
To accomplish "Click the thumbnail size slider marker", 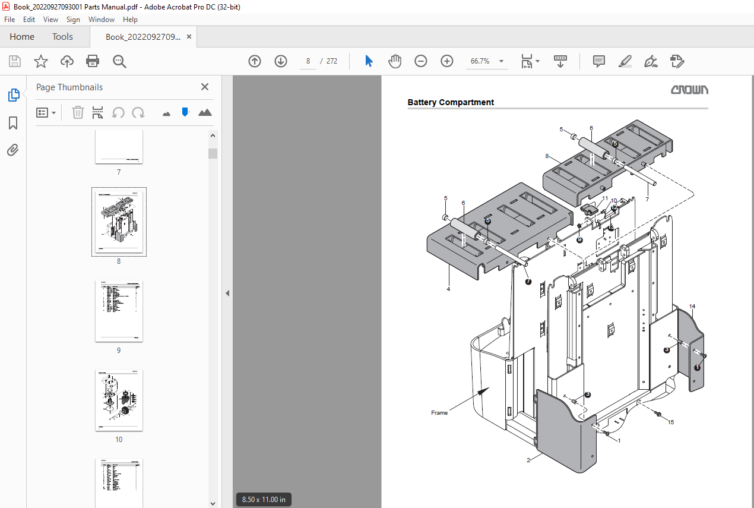I will click(185, 112).
